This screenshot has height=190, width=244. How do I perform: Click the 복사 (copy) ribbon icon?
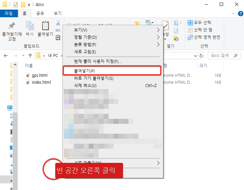point(30,26)
